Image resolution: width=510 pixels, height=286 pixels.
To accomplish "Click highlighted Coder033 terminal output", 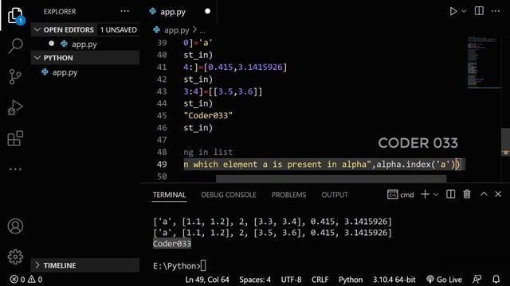I will pyautogui.click(x=172, y=244).
